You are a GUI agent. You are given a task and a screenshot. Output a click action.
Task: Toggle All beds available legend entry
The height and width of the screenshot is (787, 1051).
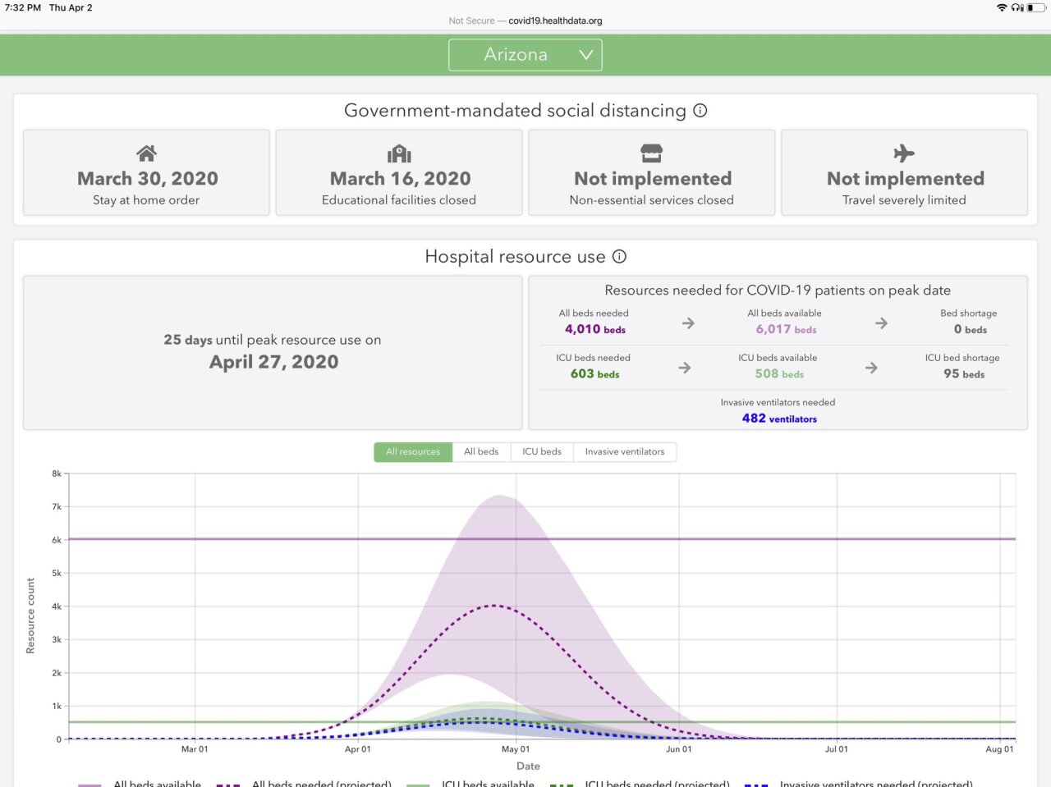click(140, 784)
